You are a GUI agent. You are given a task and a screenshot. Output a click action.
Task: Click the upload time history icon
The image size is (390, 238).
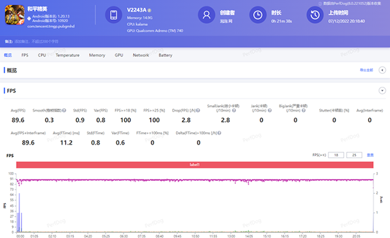point(315,15)
